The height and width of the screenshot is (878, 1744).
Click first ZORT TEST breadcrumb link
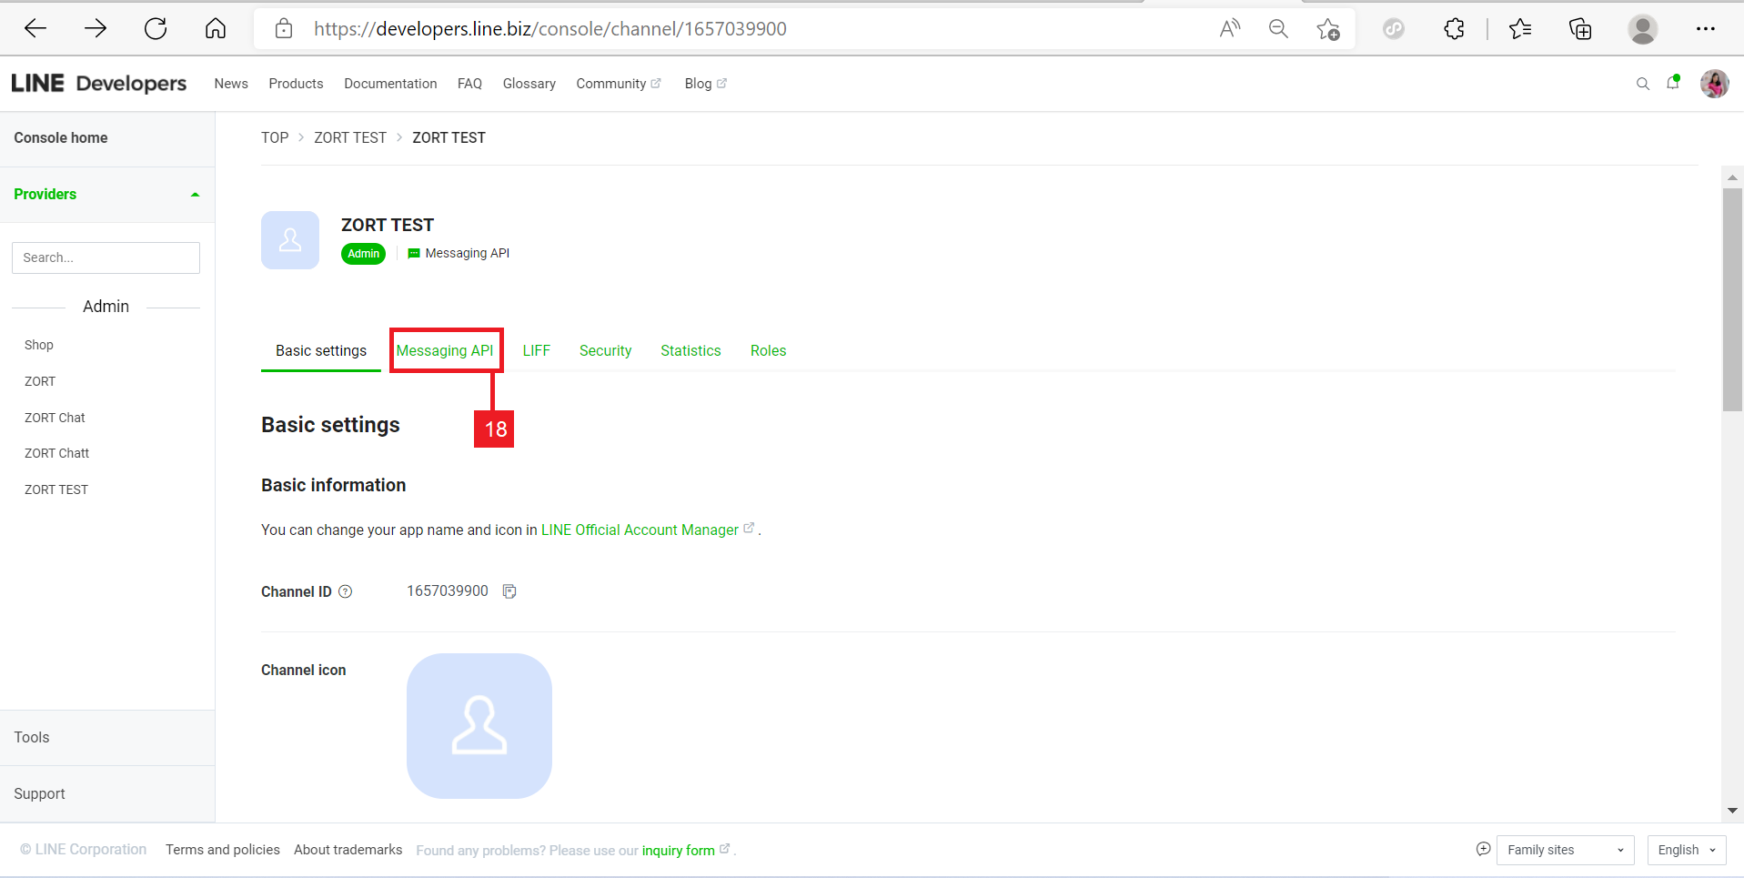coord(350,138)
